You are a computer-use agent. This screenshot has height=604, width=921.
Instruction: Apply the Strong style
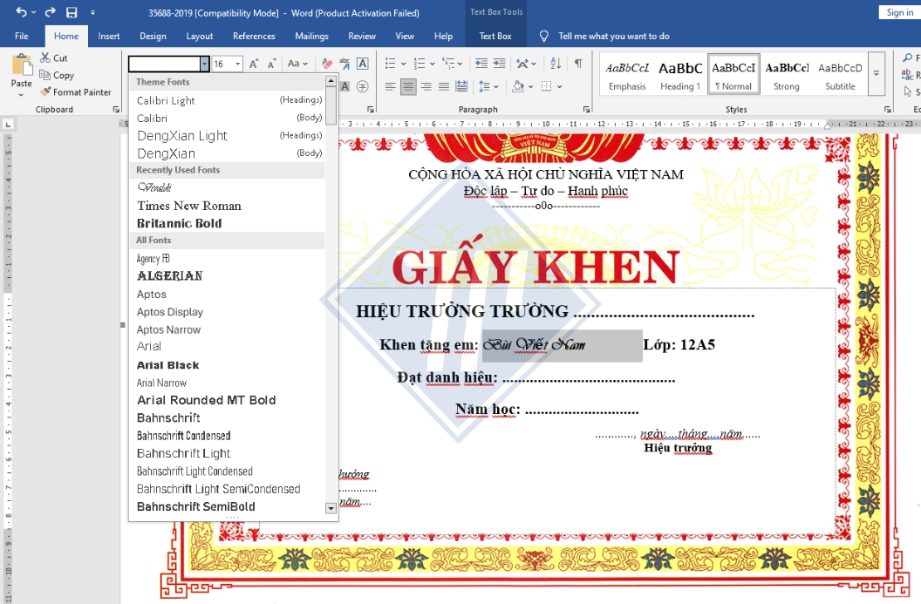coord(787,75)
